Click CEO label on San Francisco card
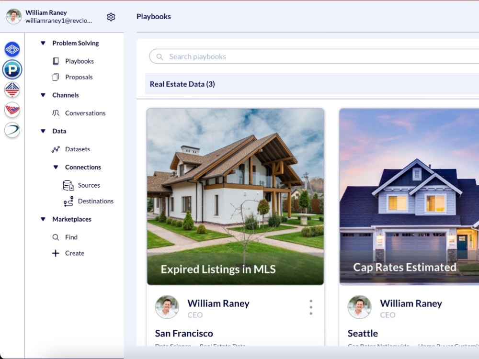Screen dimensions: 479x359 pyautogui.click(x=195, y=315)
